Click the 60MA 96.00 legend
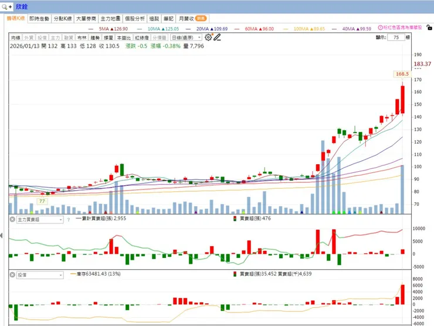 (x=254, y=29)
